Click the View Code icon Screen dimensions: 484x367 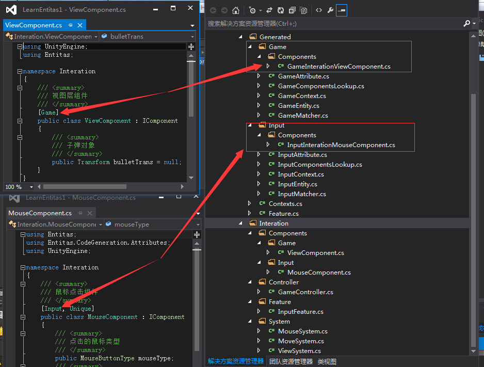[319, 10]
